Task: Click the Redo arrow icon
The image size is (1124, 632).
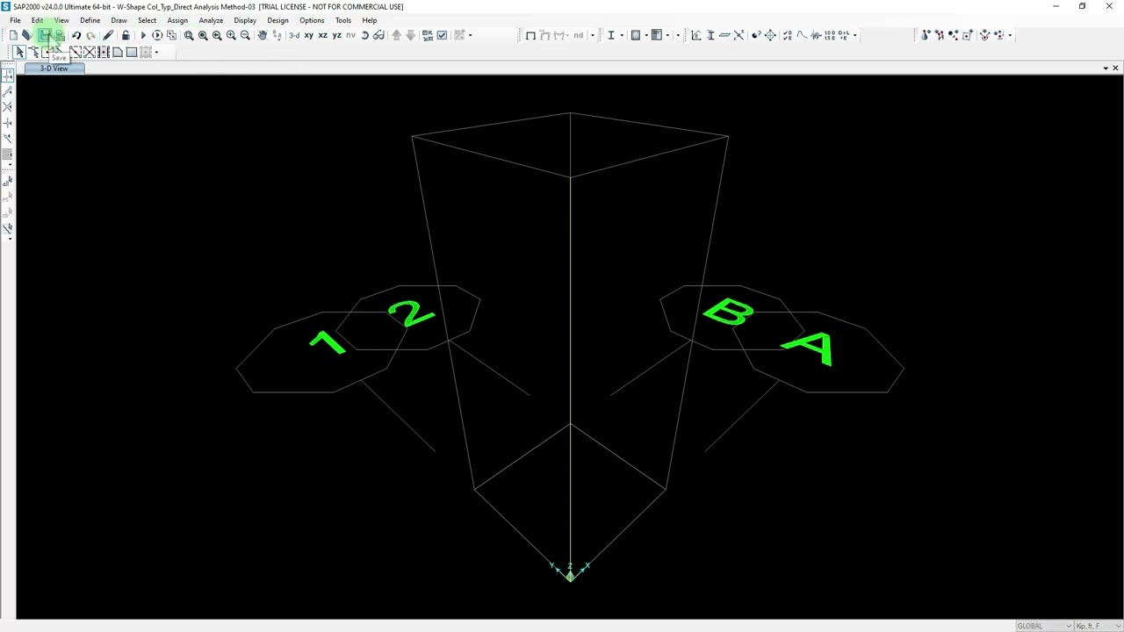Action: coord(90,35)
